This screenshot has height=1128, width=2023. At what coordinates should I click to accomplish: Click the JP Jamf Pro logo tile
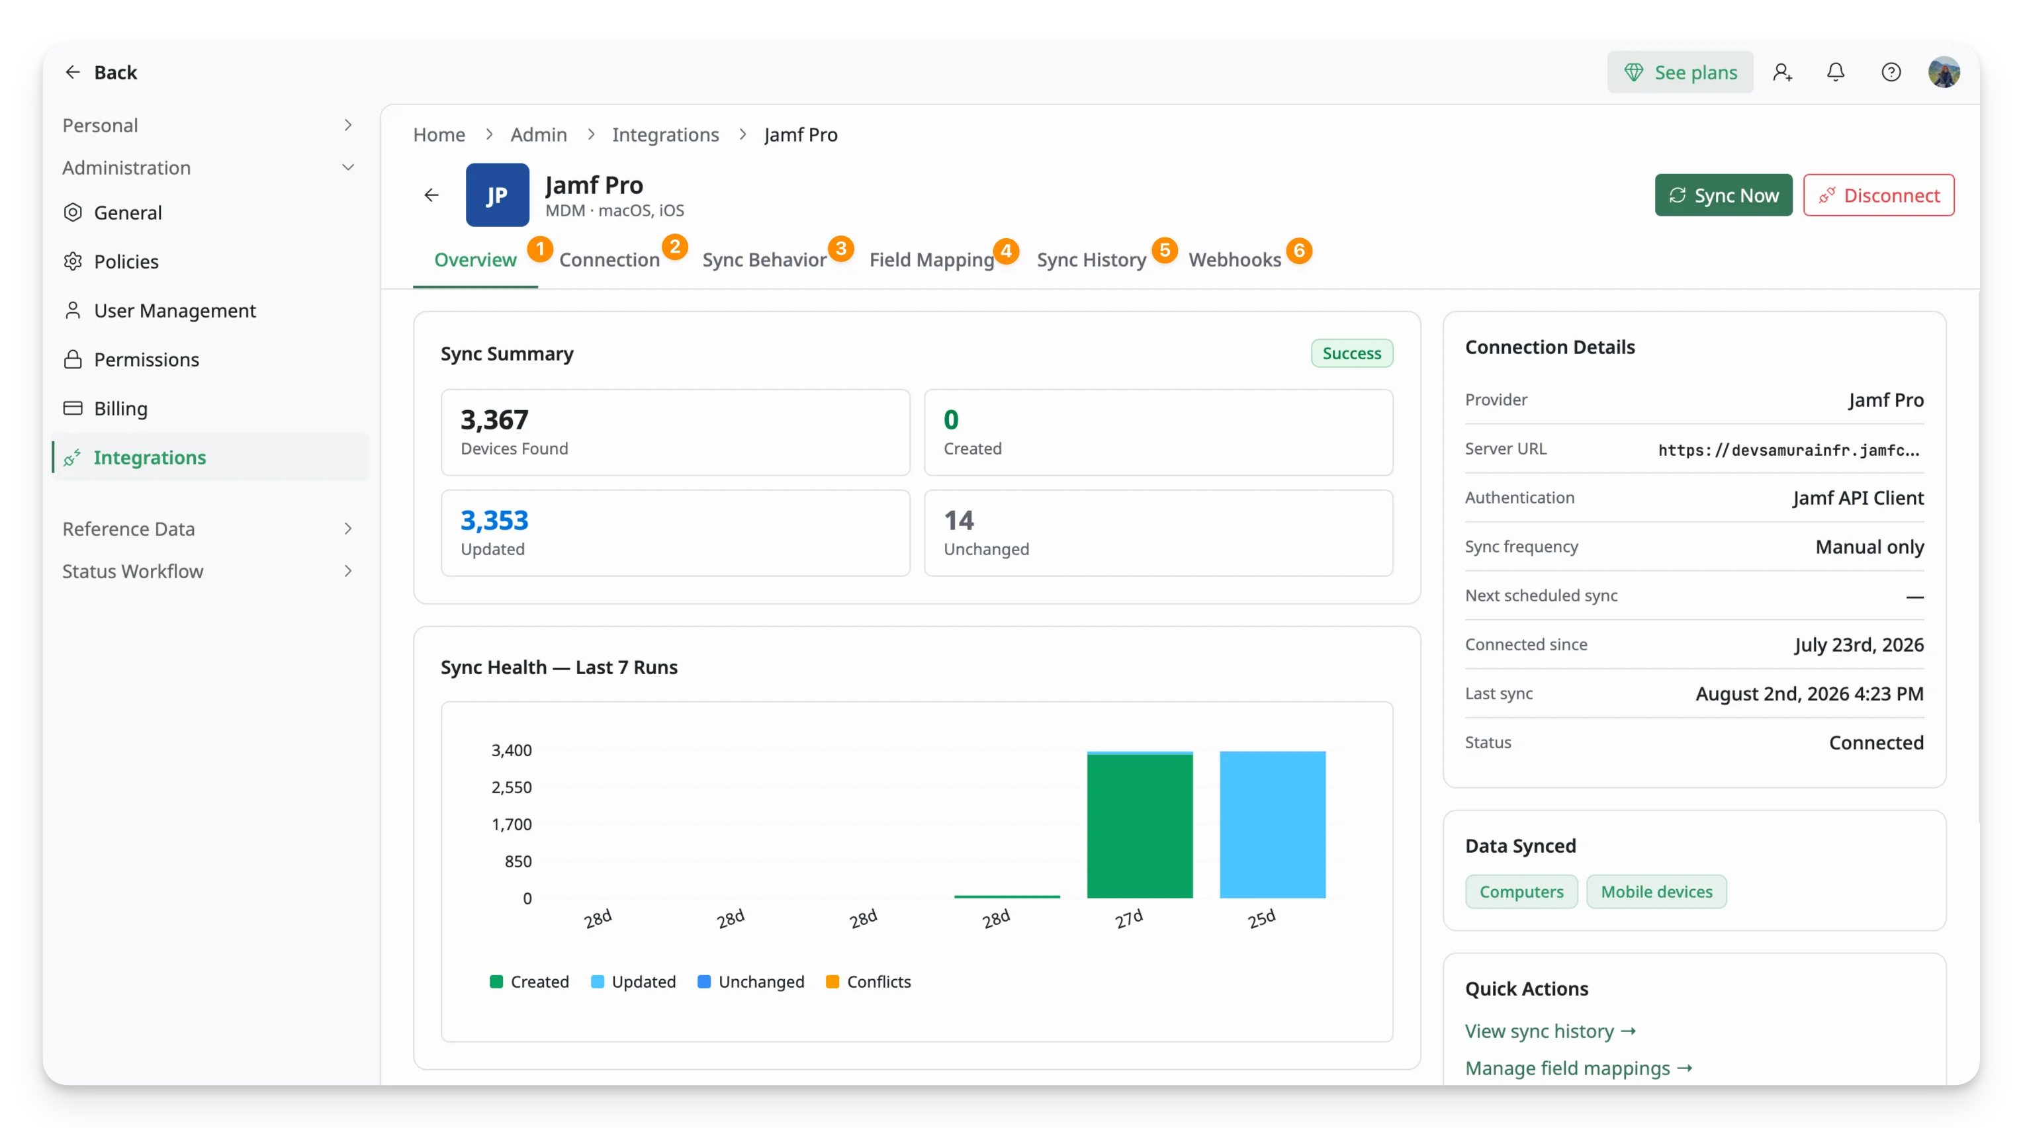pyautogui.click(x=497, y=195)
